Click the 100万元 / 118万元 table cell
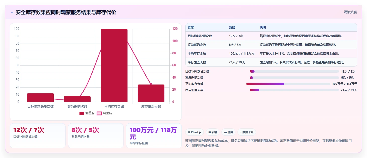Image resolution: width=367 pixels, height=158 pixels. pos(241,54)
